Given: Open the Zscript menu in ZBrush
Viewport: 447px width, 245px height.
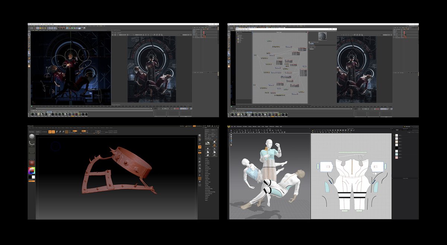Looking at the screenshot, I should [x=111, y=128].
